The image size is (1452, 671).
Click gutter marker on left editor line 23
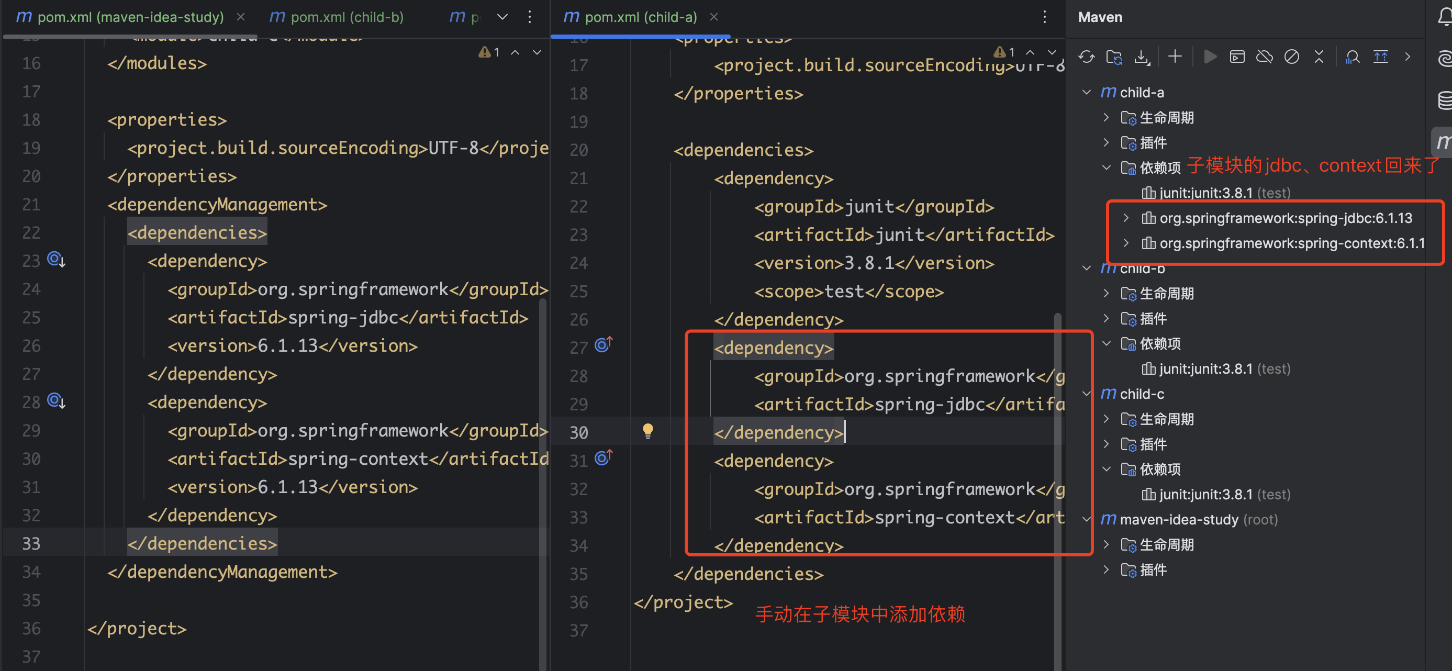tap(56, 260)
